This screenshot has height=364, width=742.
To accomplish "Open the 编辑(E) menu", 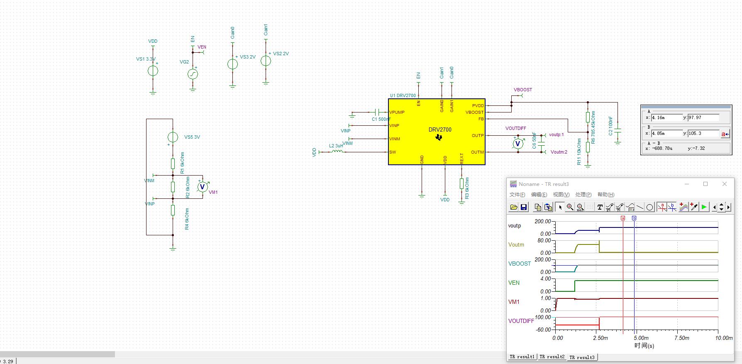I will pyautogui.click(x=539, y=195).
